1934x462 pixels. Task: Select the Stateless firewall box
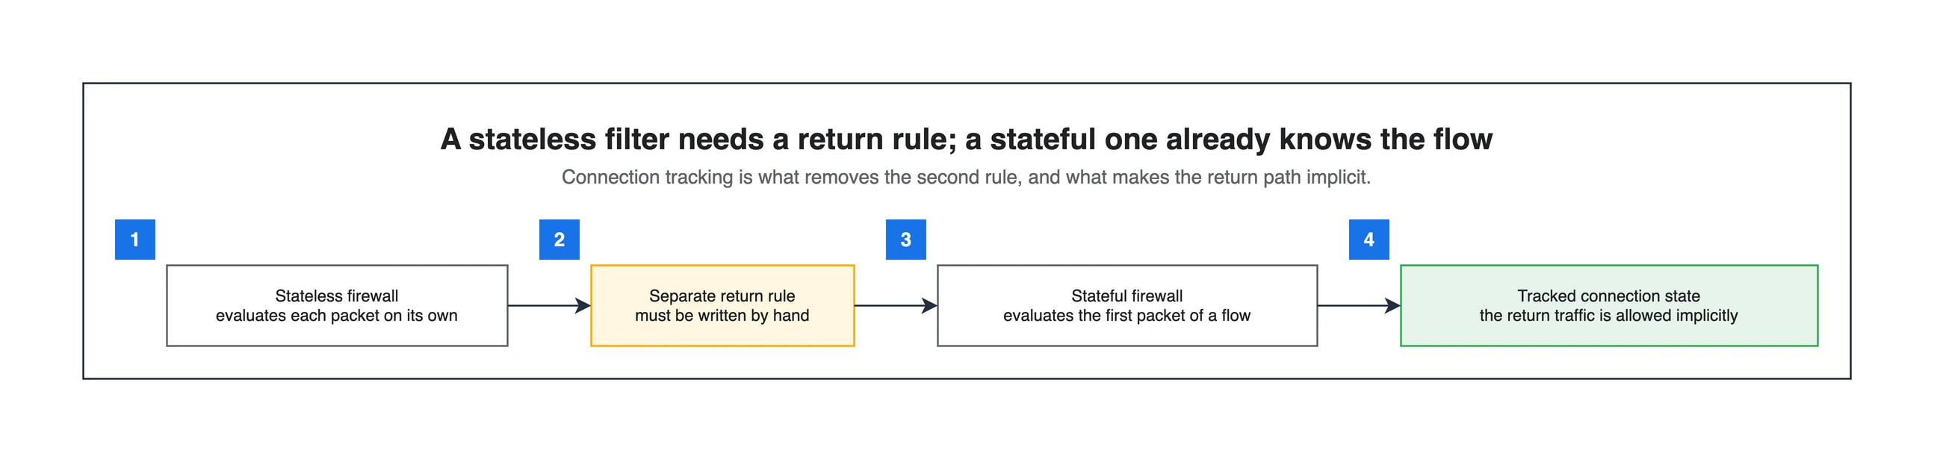click(x=337, y=305)
